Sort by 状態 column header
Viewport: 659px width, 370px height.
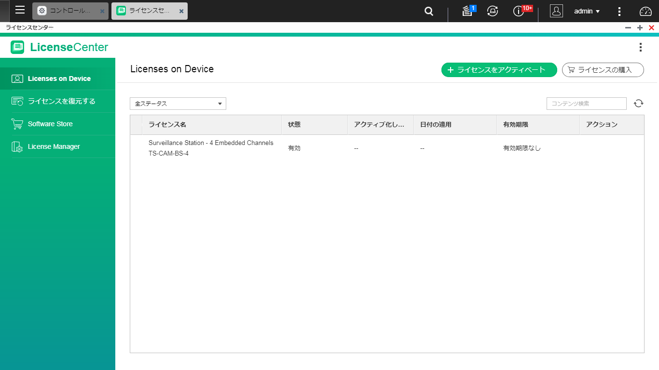315,125
